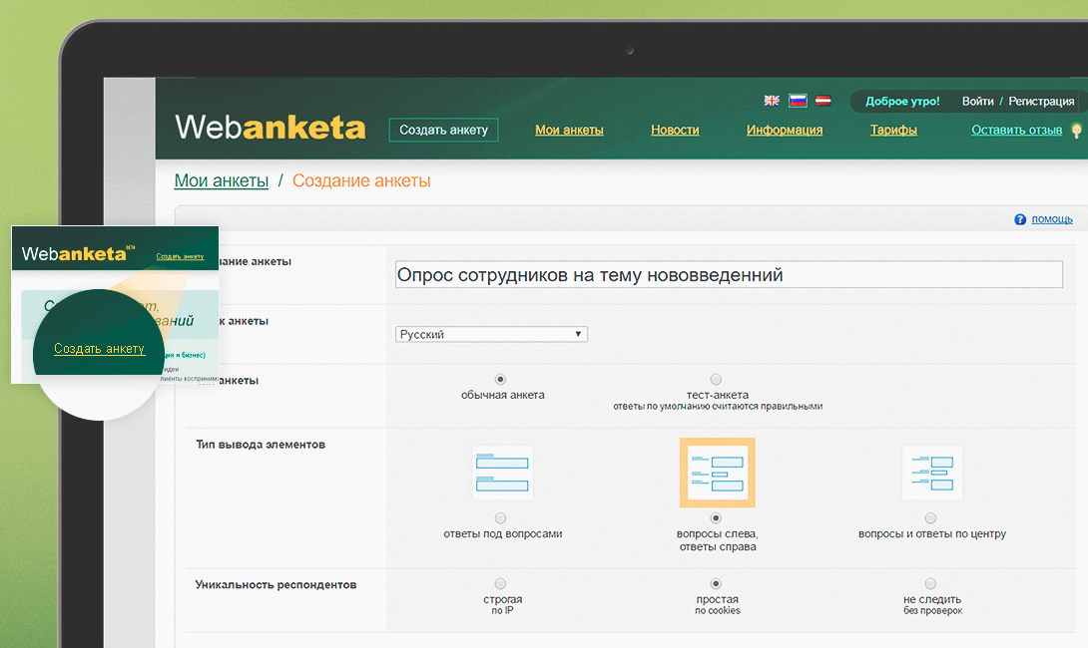Open the 'Тарифы' menu item
The height and width of the screenshot is (648, 1088).
click(x=893, y=130)
